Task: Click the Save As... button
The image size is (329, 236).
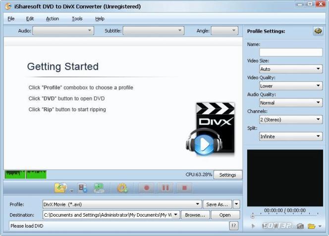Action: (x=217, y=204)
